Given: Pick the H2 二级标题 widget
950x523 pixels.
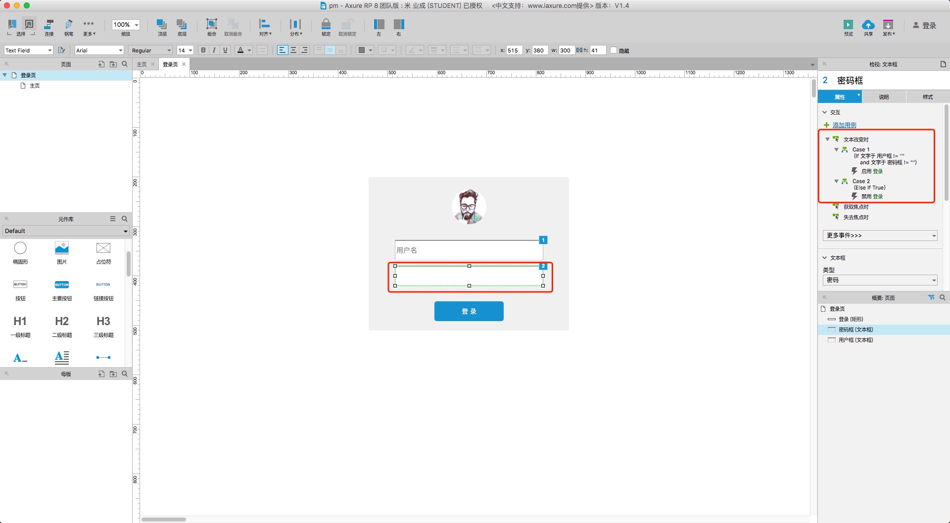Looking at the screenshot, I should 62,327.
